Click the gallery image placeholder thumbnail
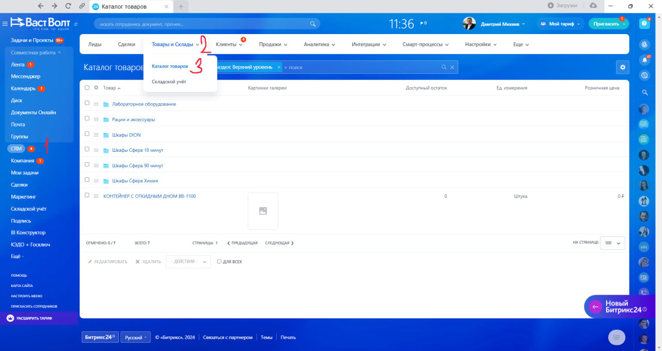Viewport: 662px width, 351px height. pos(263,211)
